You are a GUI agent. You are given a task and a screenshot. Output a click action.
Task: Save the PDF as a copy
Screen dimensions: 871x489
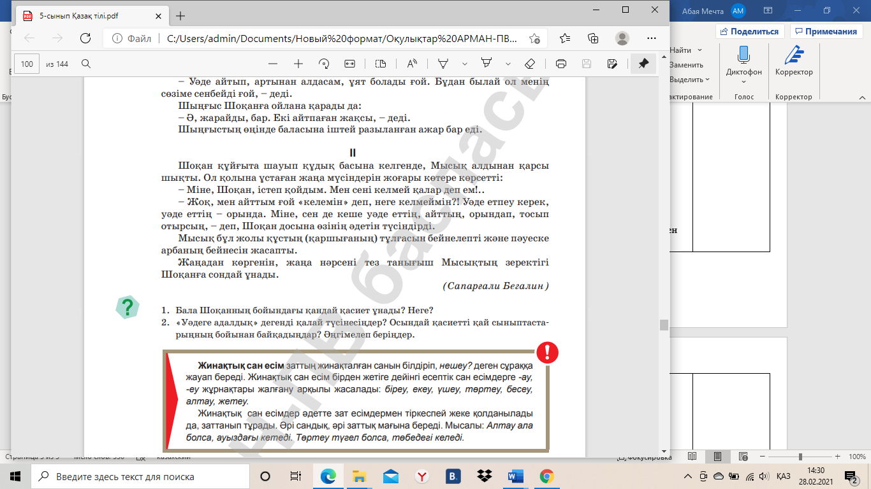[612, 64]
